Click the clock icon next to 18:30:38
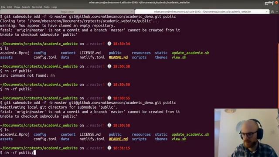 coord(109,66)
